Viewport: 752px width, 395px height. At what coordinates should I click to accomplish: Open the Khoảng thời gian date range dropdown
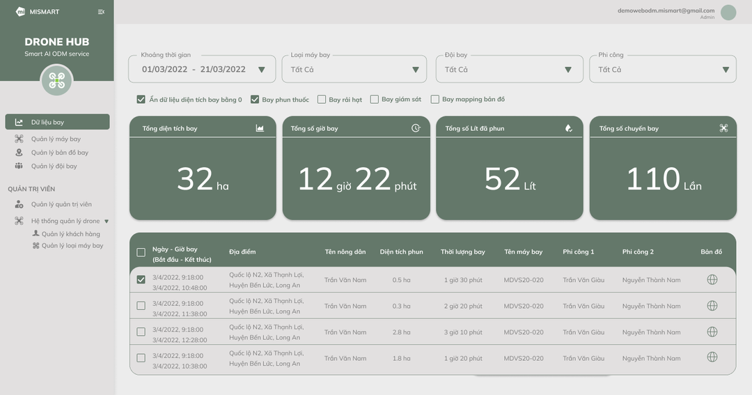(261, 70)
